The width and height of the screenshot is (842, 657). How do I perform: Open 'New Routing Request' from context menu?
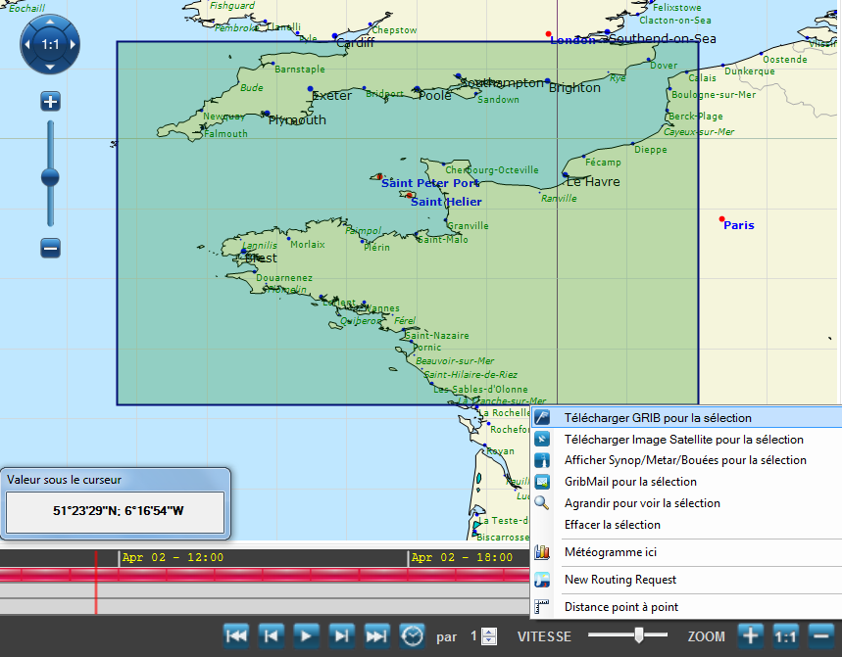click(x=619, y=580)
